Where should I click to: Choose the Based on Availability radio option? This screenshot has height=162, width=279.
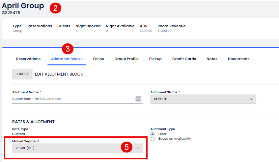pyautogui.click(x=153, y=139)
